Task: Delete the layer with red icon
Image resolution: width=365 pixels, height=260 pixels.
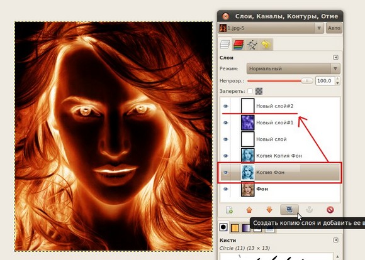Action: click(x=330, y=210)
